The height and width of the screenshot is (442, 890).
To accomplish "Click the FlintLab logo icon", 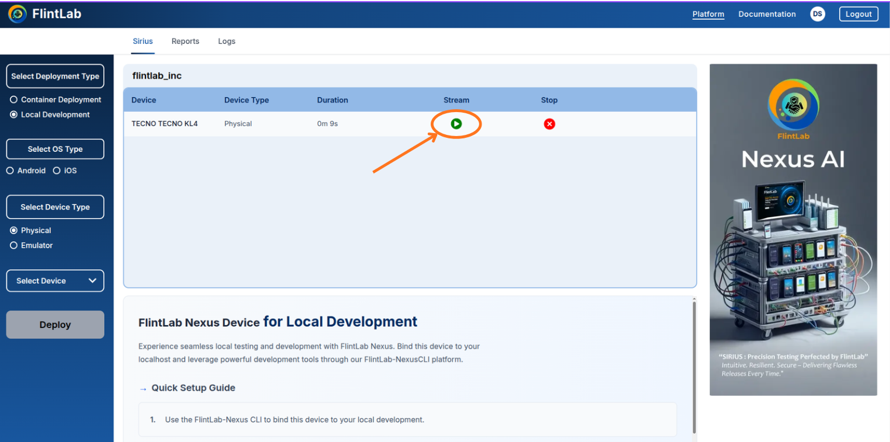I will pyautogui.click(x=18, y=14).
